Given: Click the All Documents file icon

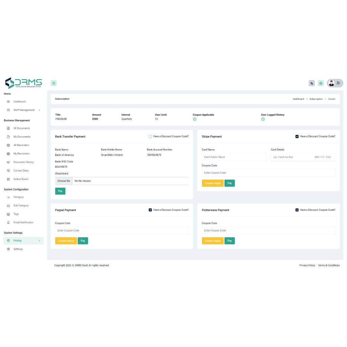Looking at the screenshot, I should pos(8,128).
